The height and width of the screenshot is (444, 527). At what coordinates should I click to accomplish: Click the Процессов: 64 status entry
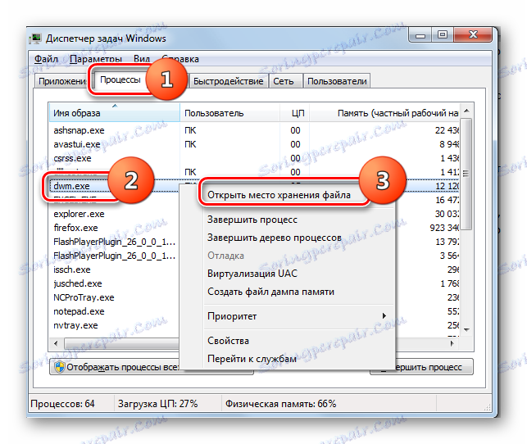tap(62, 403)
